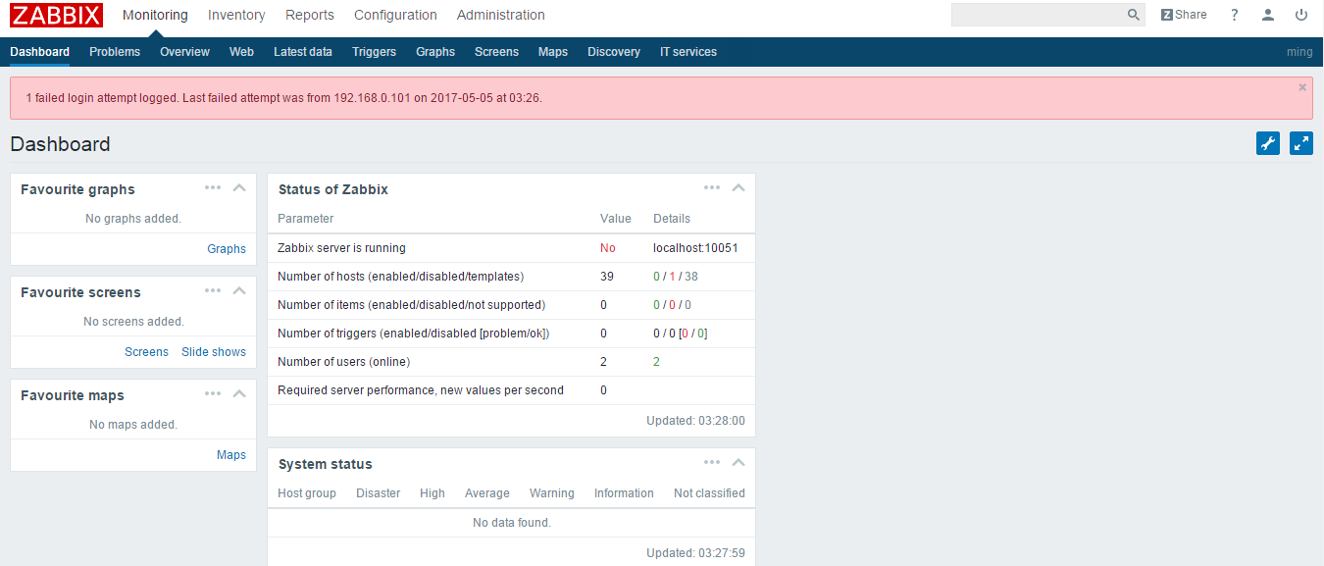Image resolution: width=1324 pixels, height=566 pixels.
Task: Click the 'ming' username text
Action: point(1299,52)
